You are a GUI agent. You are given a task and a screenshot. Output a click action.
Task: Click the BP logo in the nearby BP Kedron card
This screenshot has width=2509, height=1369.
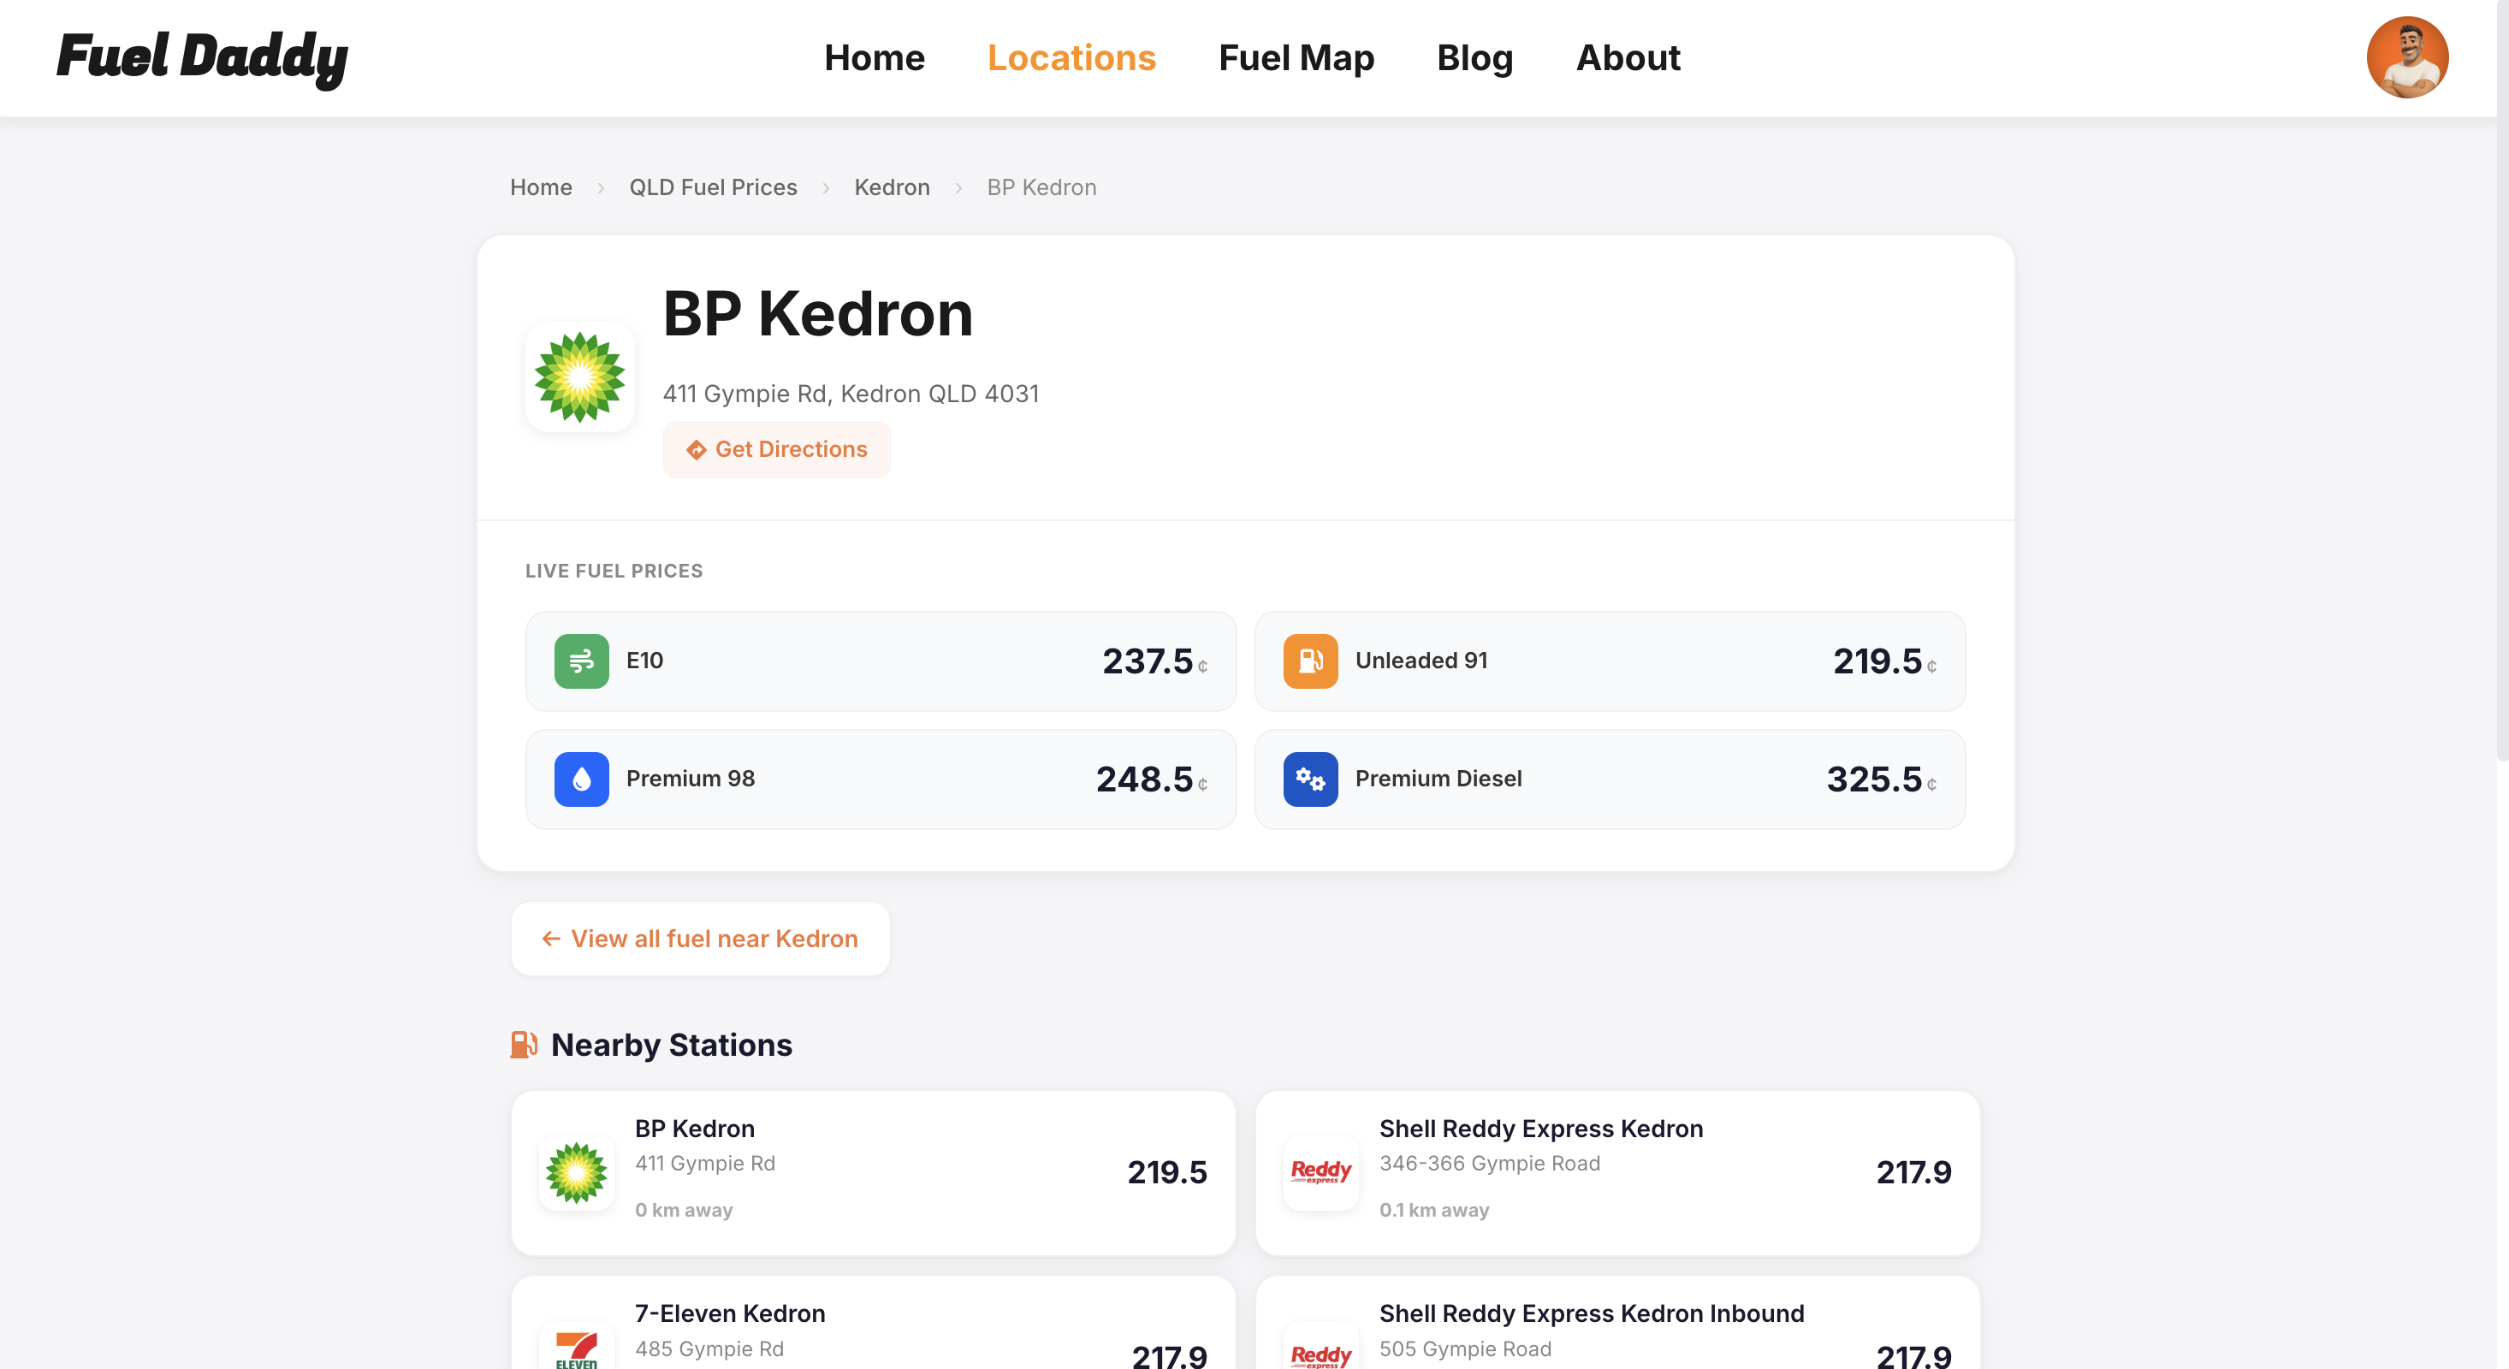(577, 1172)
